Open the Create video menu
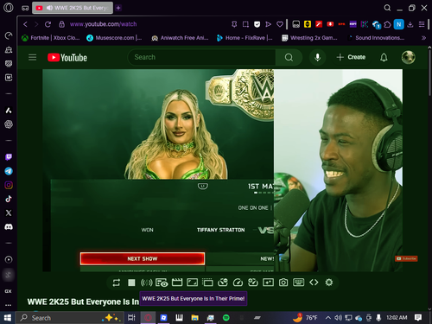The height and width of the screenshot is (324, 432). pyautogui.click(x=351, y=57)
